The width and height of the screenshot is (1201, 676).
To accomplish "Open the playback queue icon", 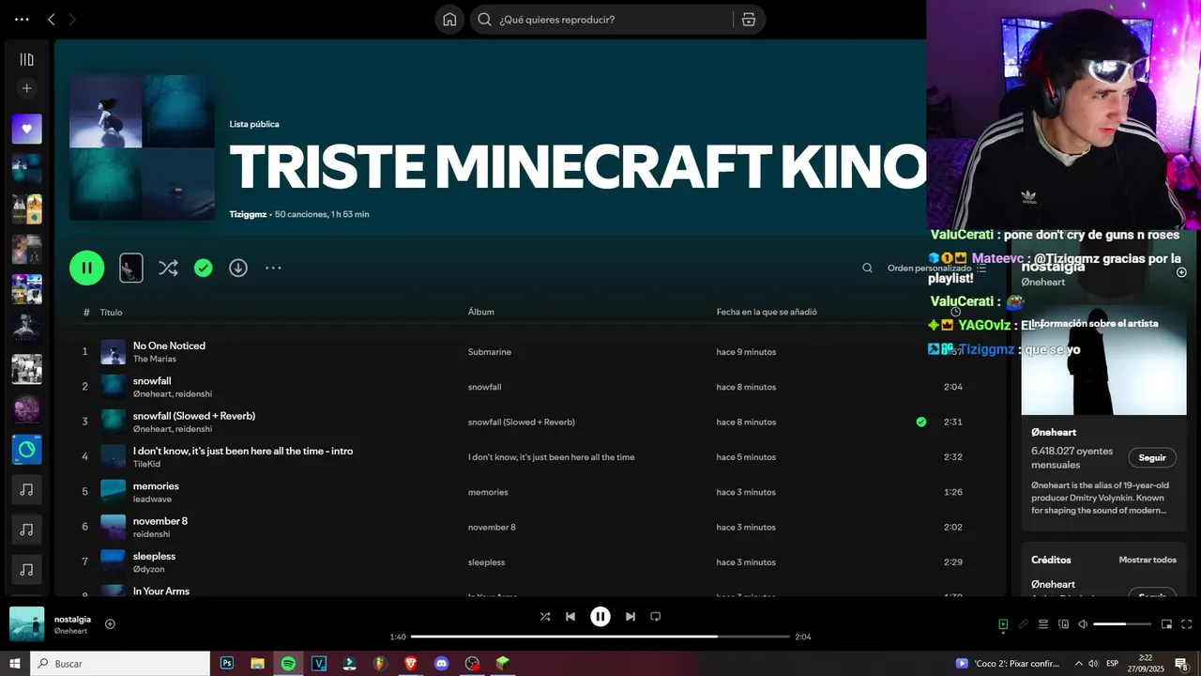I will click(1043, 624).
